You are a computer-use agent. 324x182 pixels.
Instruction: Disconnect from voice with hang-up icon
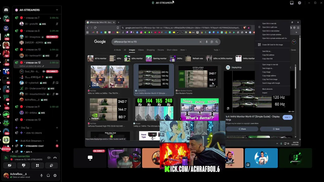click(x=55, y=158)
